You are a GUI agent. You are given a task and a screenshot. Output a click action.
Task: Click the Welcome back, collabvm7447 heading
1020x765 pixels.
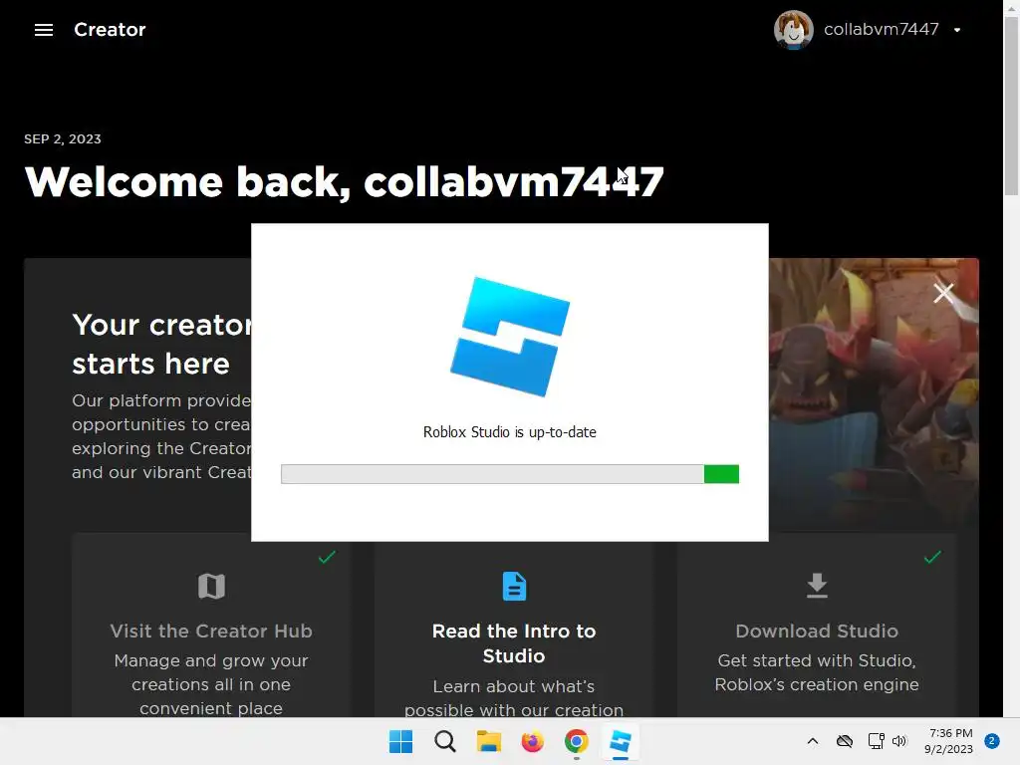(x=344, y=181)
